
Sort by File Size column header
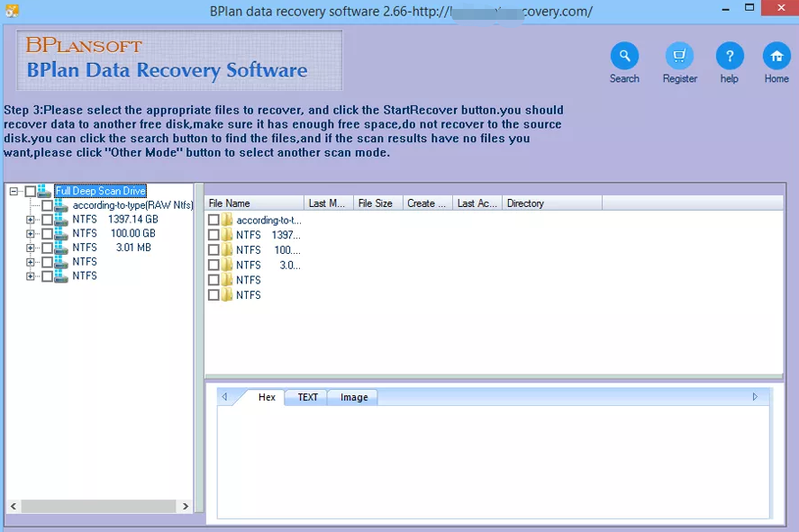pos(377,203)
